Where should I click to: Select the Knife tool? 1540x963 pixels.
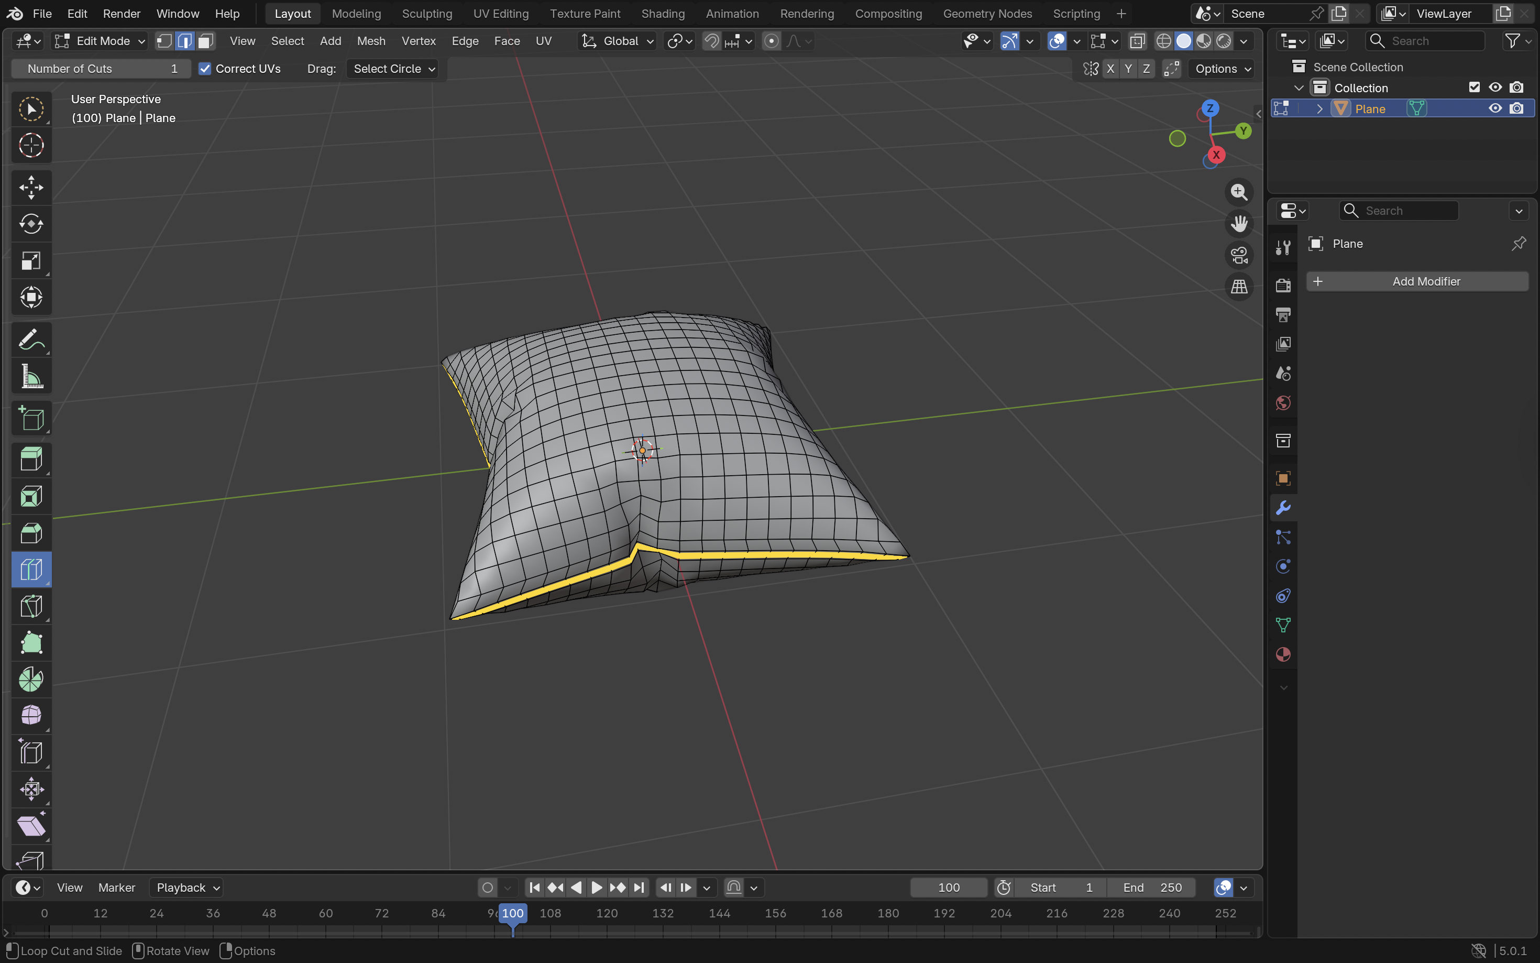coord(30,606)
